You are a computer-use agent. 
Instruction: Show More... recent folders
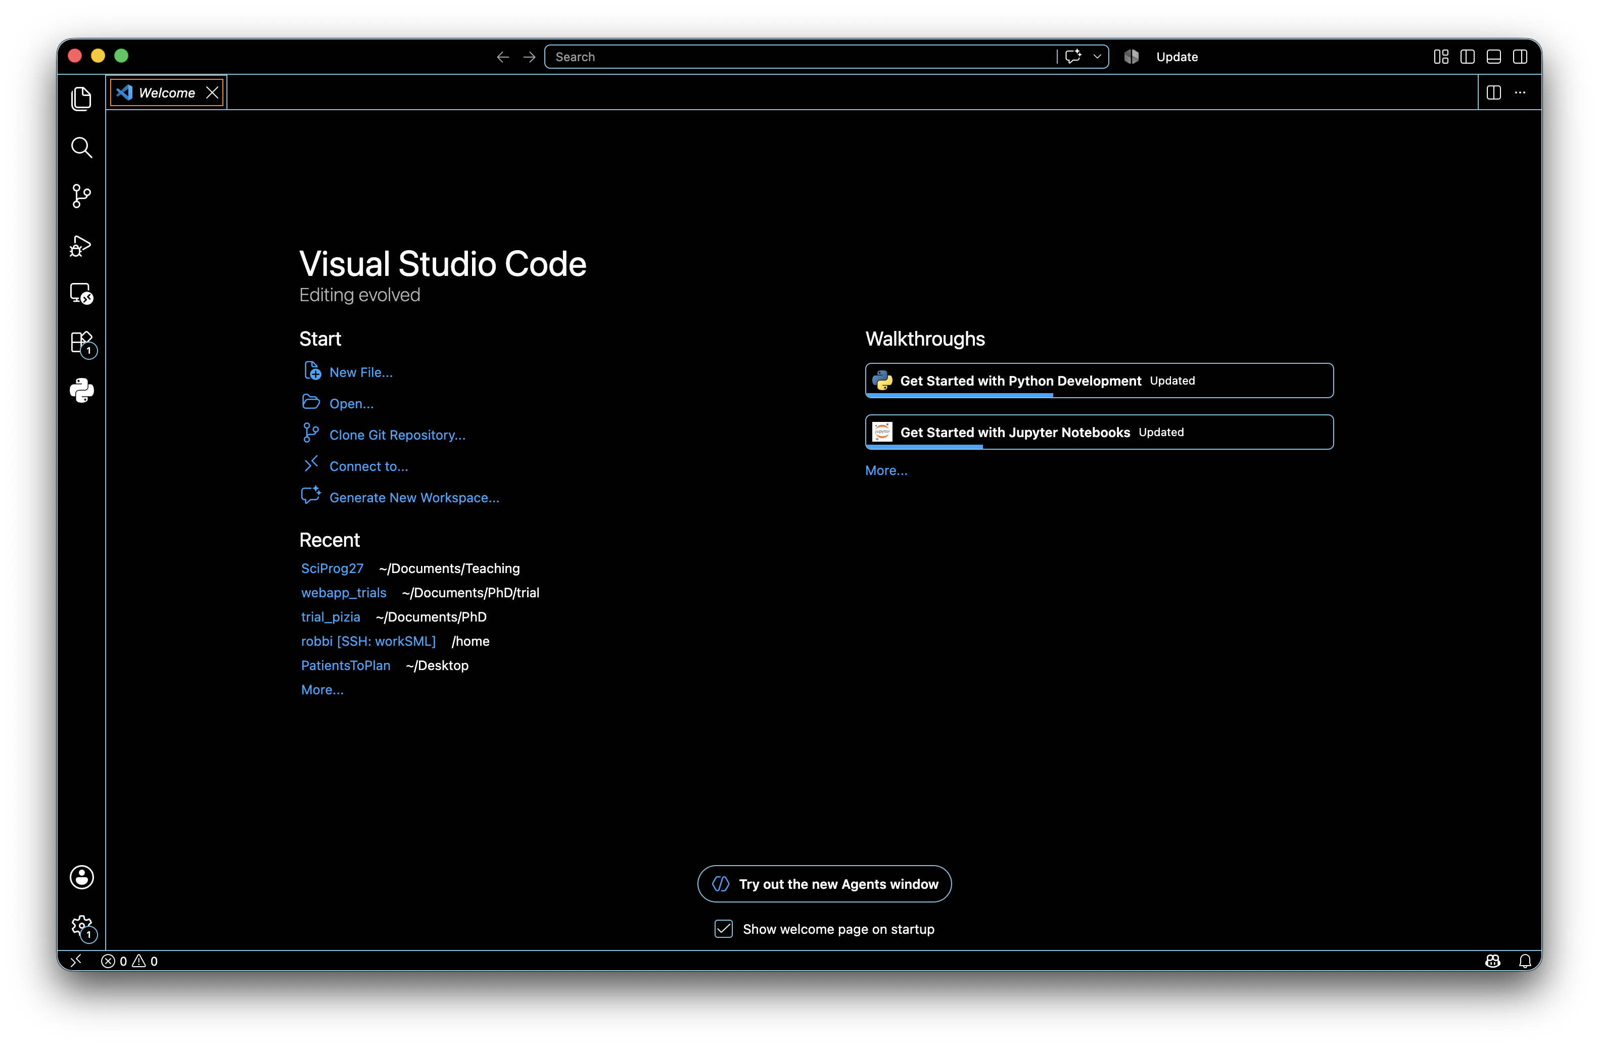point(322,690)
